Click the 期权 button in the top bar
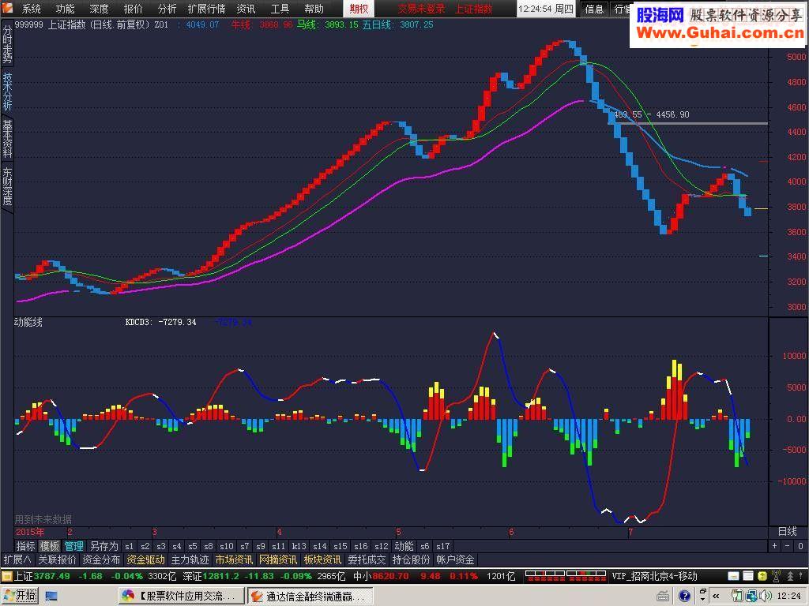The height and width of the screenshot is (606, 809). 359,8
